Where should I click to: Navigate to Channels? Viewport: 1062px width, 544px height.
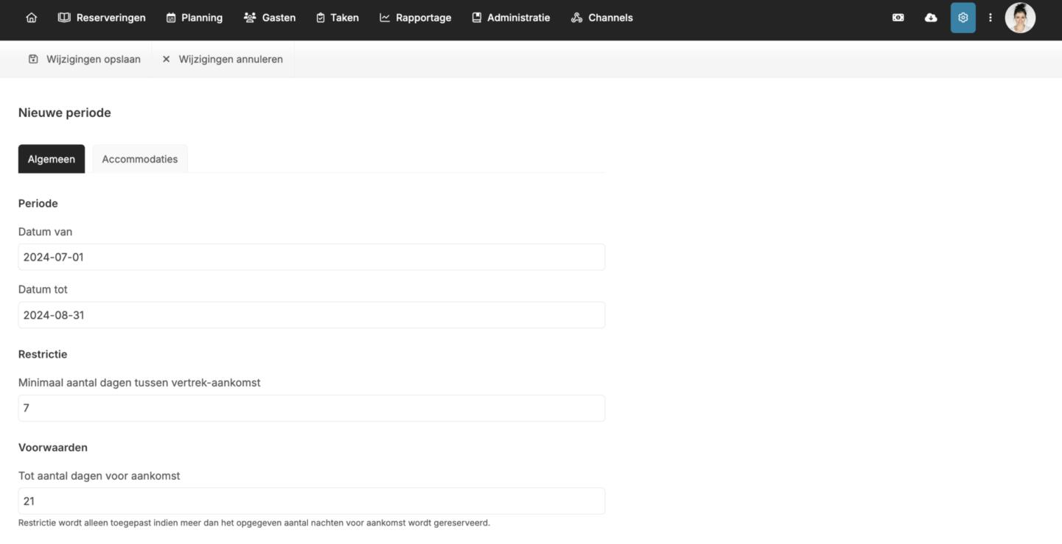coord(601,18)
